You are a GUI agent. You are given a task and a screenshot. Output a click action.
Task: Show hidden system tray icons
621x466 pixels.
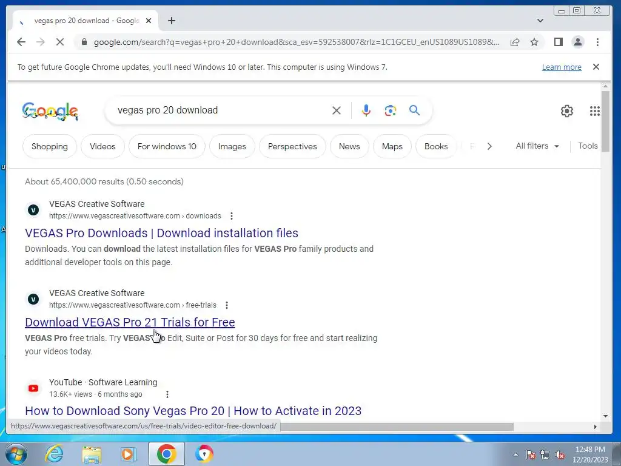point(515,454)
